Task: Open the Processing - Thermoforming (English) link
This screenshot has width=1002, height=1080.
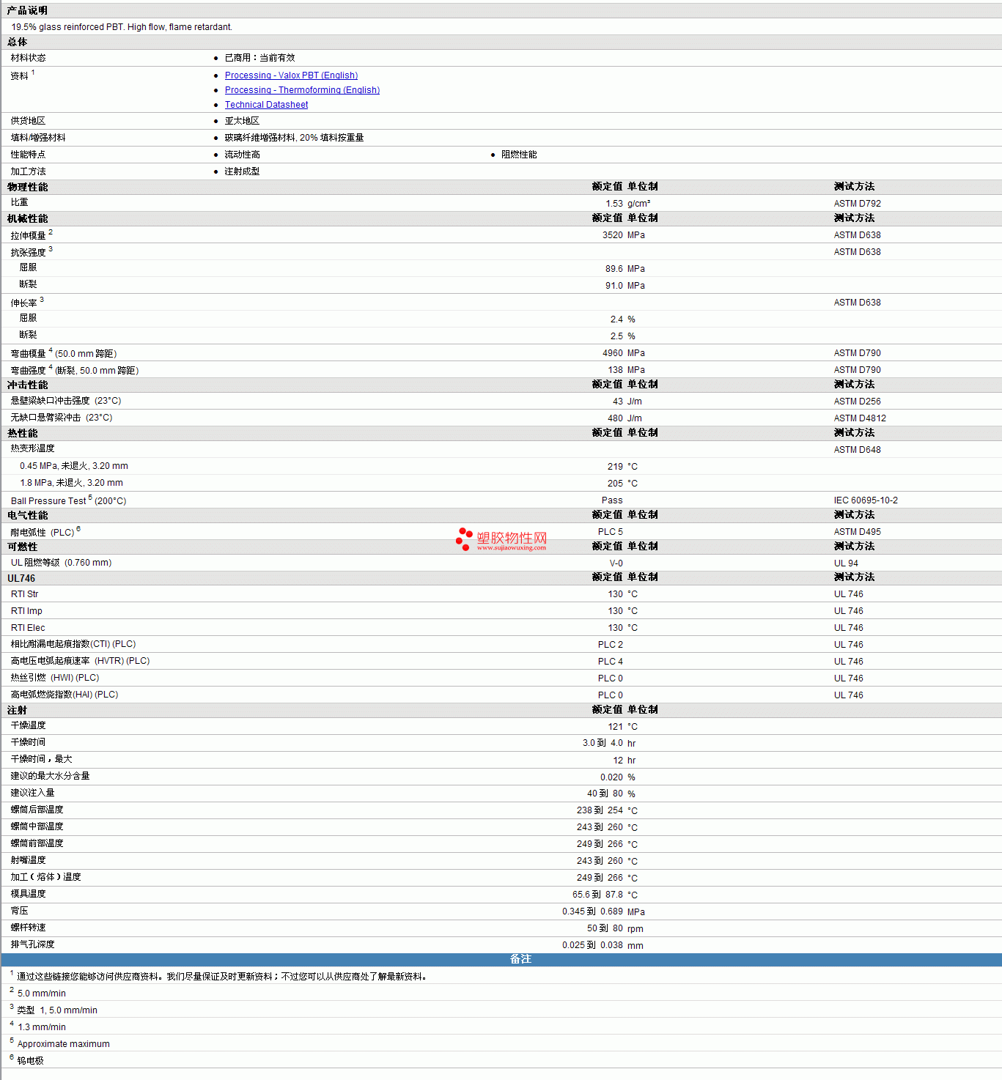Action: click(302, 90)
